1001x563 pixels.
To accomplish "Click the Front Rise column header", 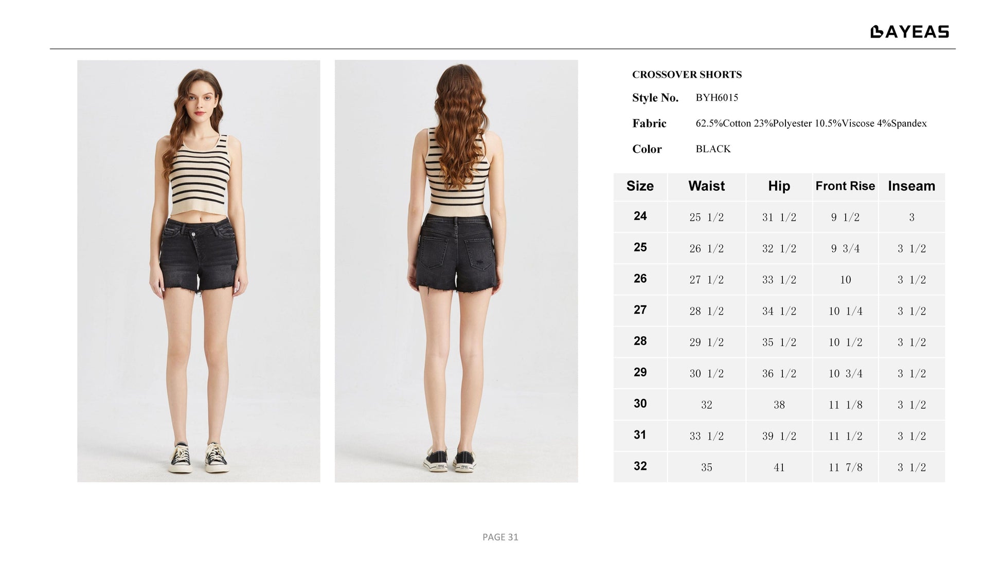I will [845, 186].
